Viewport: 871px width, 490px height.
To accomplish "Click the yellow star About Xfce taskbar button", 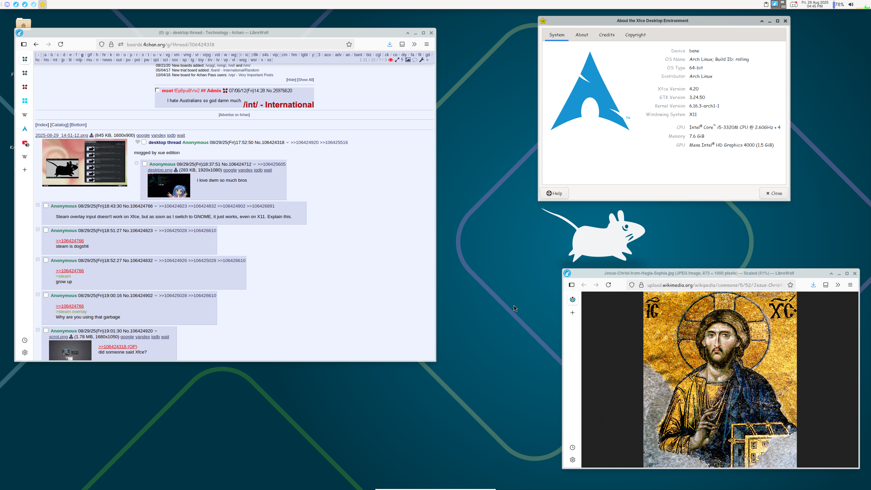I will (43, 4).
